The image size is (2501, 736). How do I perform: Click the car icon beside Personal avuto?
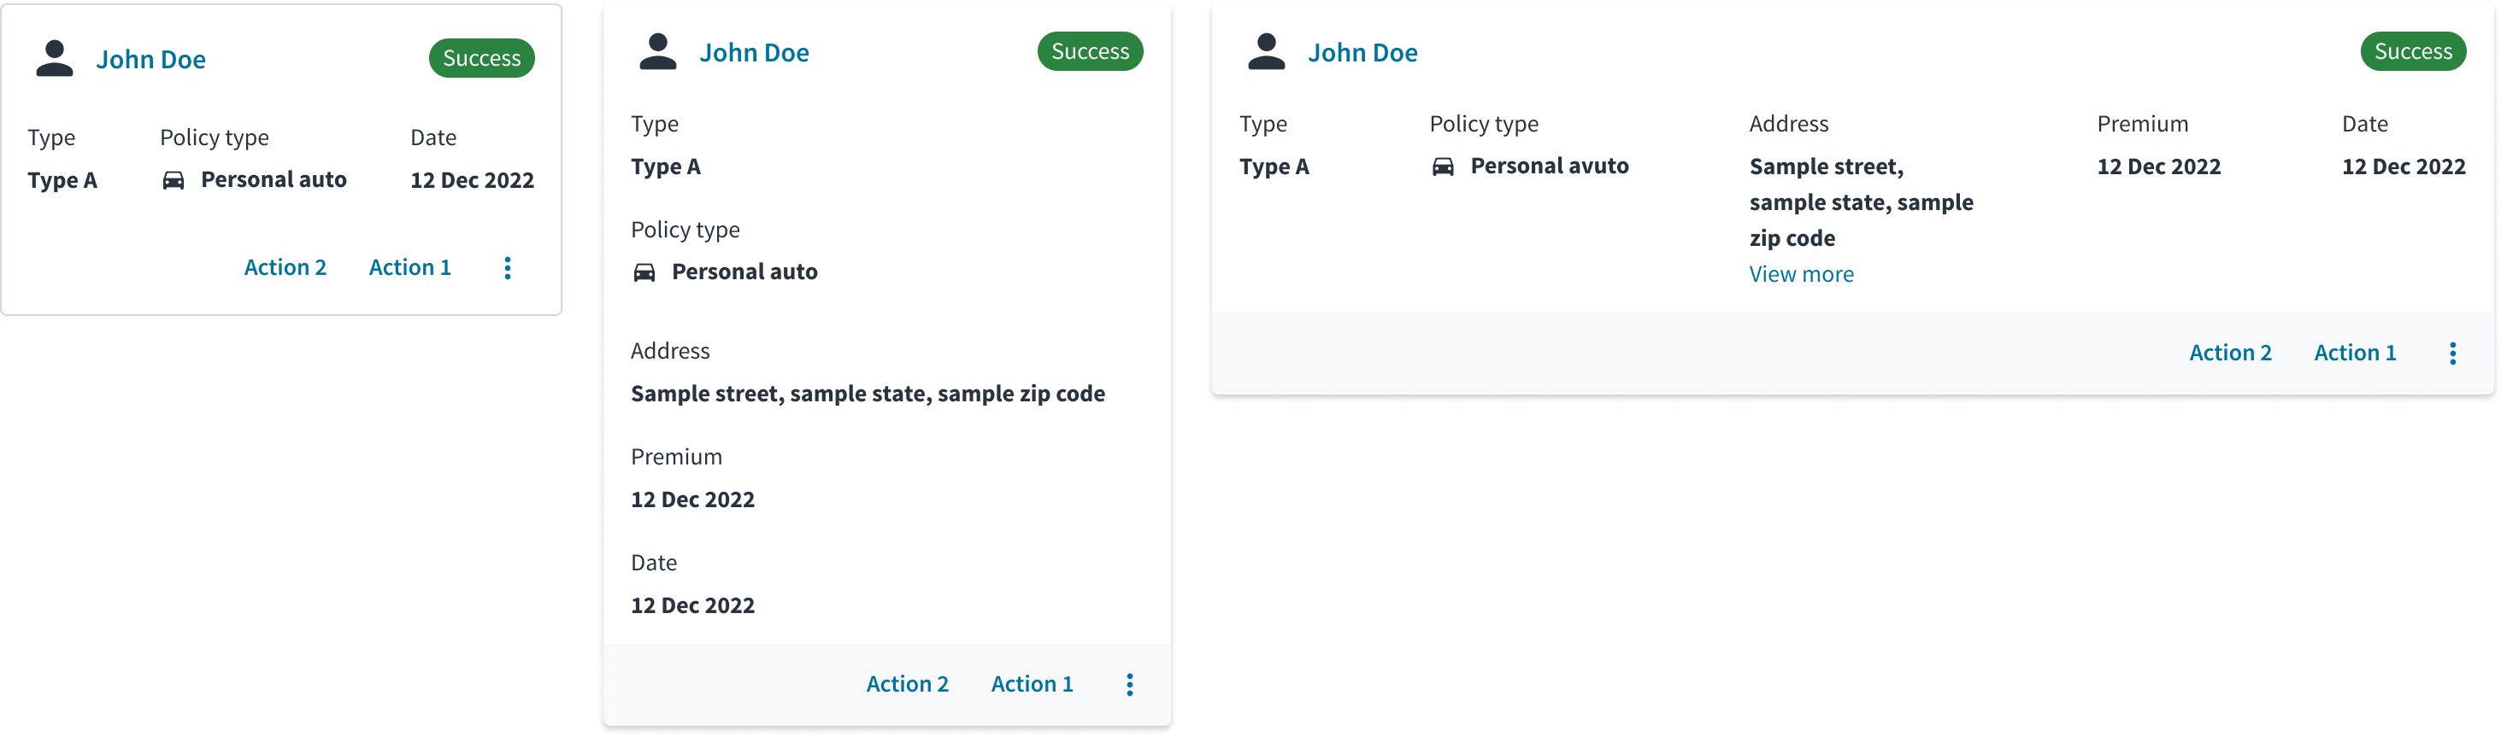pos(1444,166)
